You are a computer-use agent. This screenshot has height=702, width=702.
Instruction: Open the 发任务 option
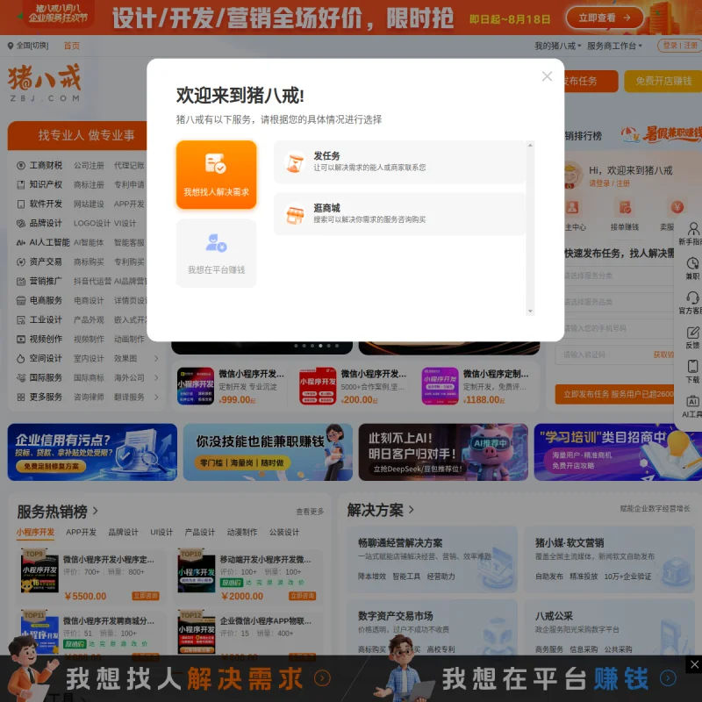point(399,161)
